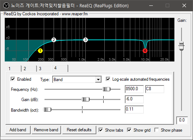Switch to band tab 2
The image size is (193, 140).
[x=29, y=68]
